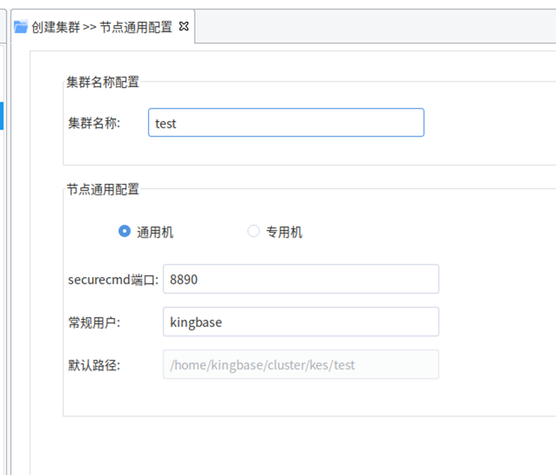
Task: Click the securecmd端口: label
Action: [112, 280]
